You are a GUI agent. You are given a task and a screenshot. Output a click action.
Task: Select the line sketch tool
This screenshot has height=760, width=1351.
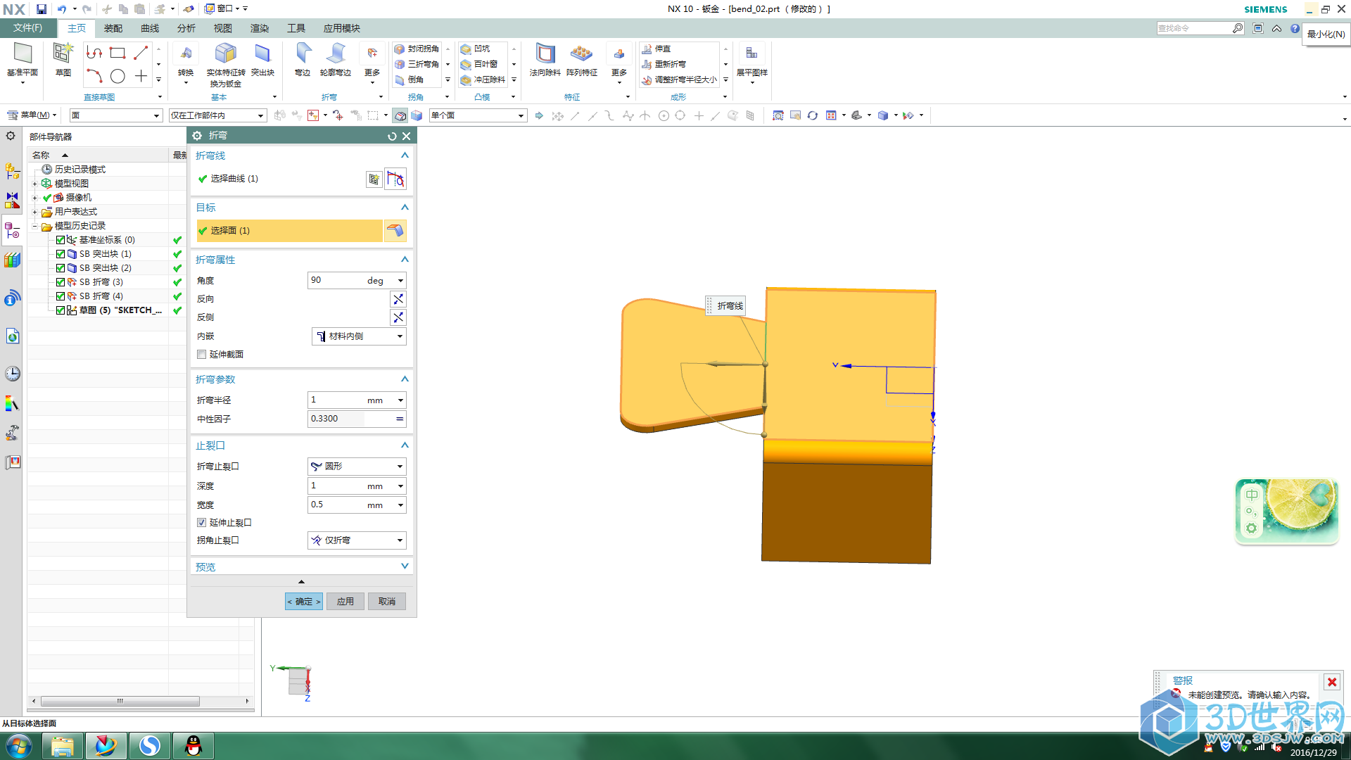point(141,53)
